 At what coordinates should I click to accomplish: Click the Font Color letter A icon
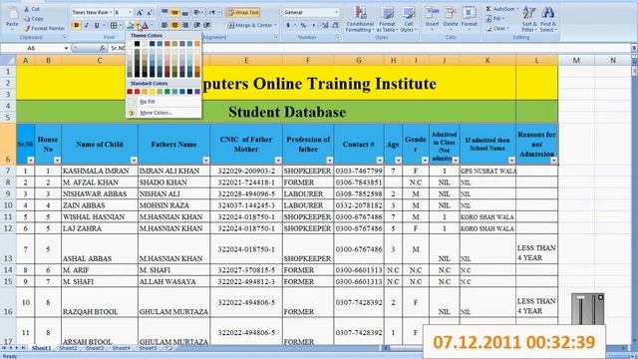(x=146, y=25)
